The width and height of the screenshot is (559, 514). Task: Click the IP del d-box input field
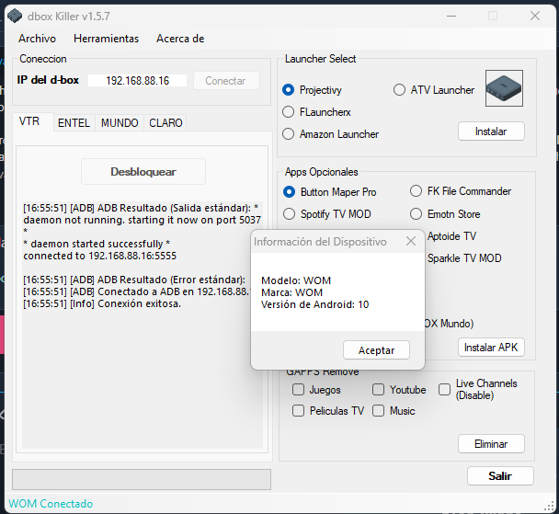tap(137, 81)
